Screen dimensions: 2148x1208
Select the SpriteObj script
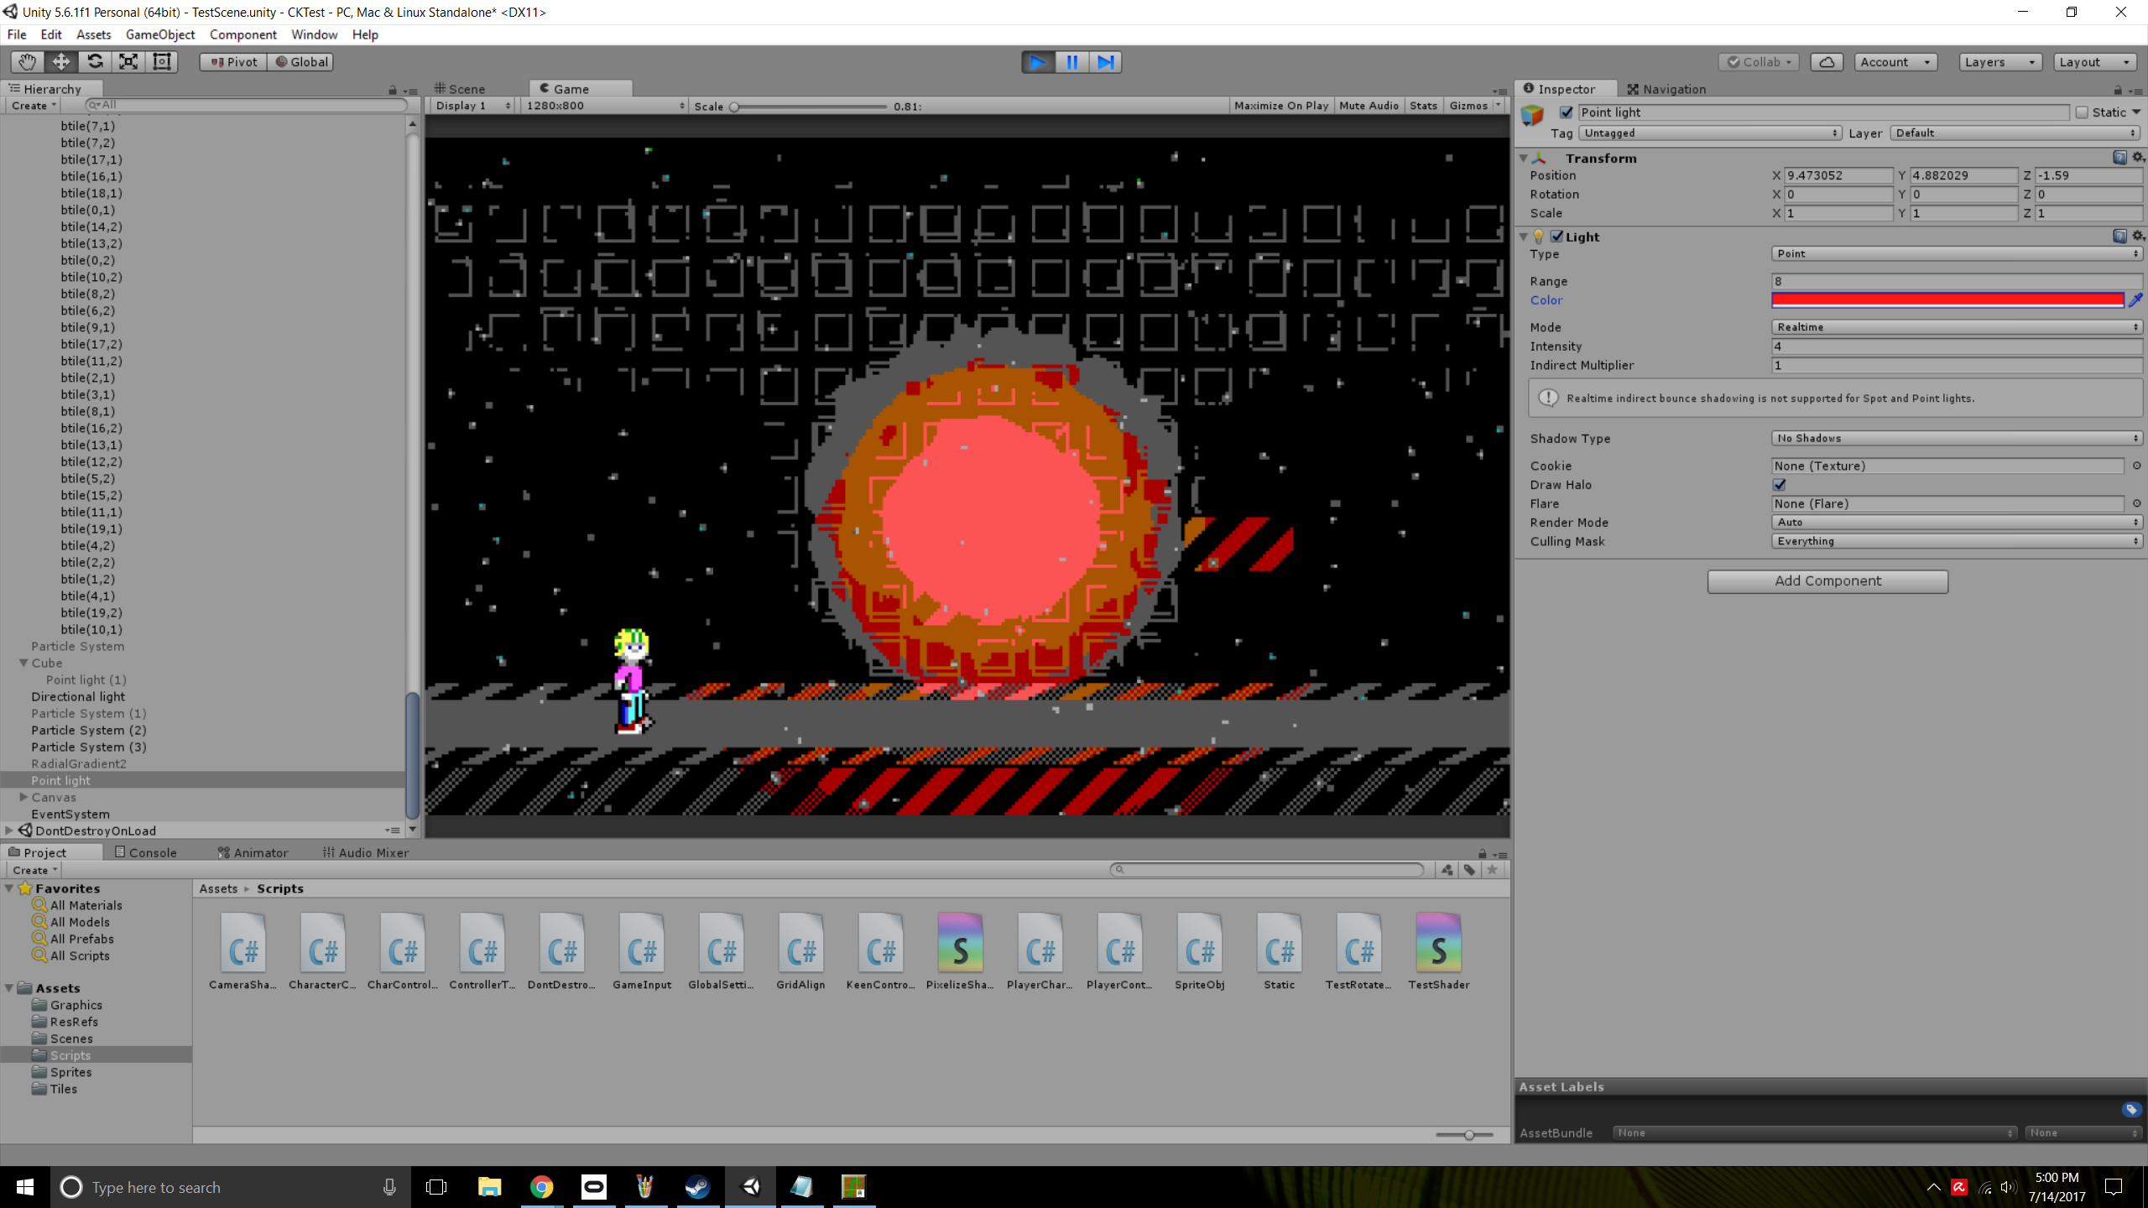1200,951
